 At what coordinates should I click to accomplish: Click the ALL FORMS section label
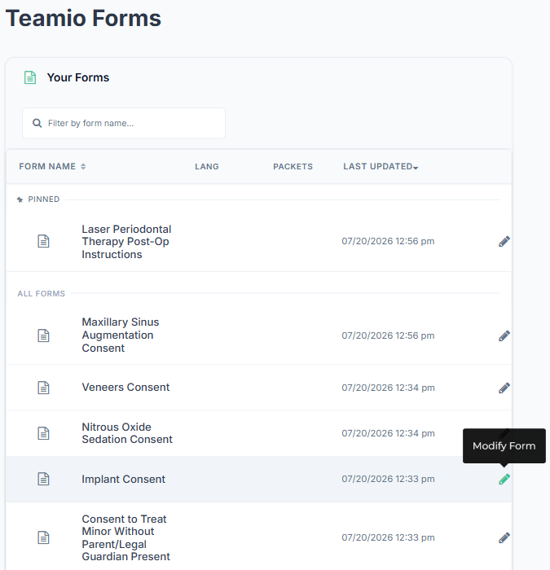pos(41,294)
